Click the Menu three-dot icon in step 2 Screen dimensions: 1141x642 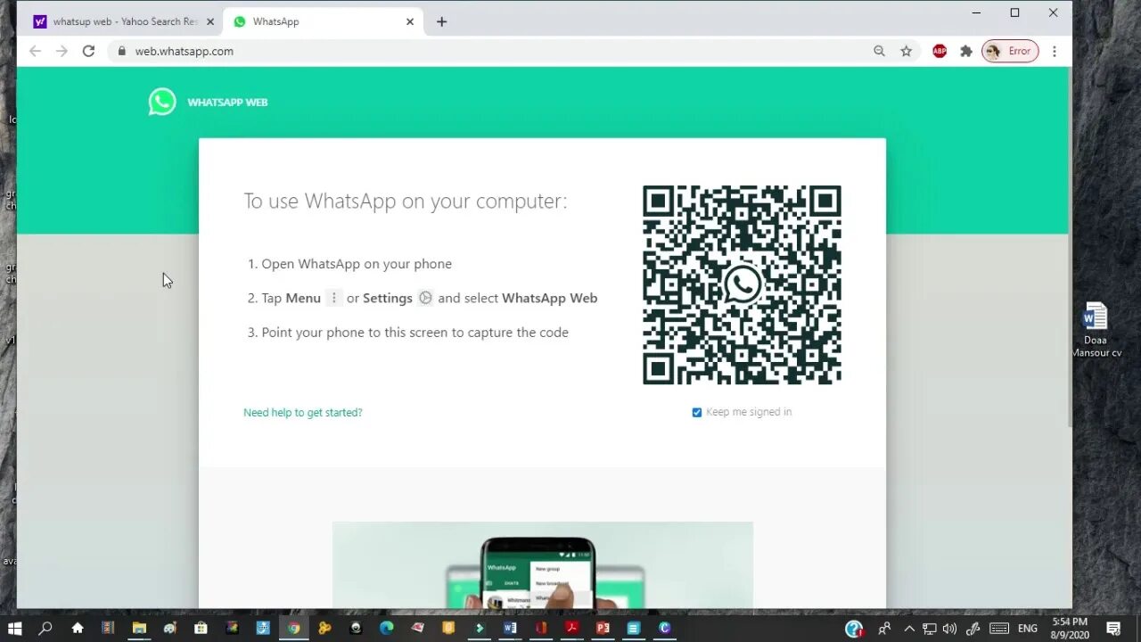point(333,298)
